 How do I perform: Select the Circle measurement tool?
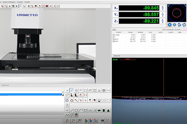click(x=76, y=90)
